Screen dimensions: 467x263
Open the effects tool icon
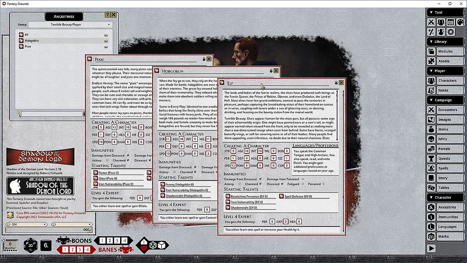(x=441, y=32)
